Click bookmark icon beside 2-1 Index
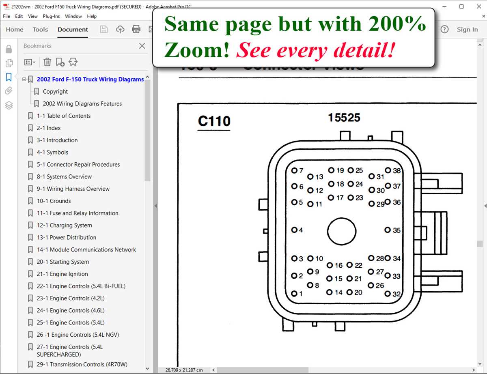The height and width of the screenshot is (374, 487). click(x=30, y=128)
